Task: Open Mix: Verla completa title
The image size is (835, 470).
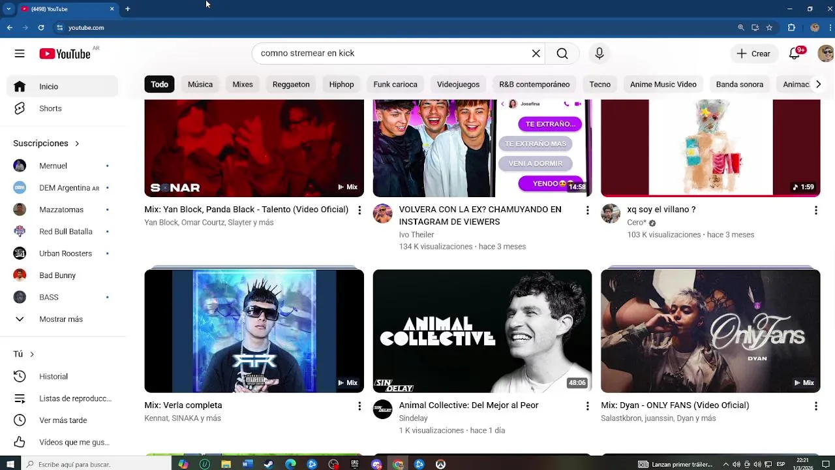Action: 183,405
